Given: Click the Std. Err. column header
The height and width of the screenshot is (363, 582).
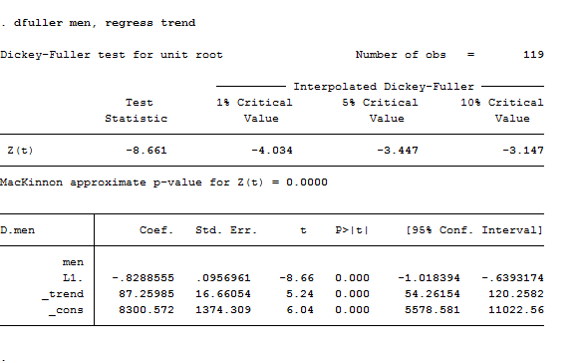Looking at the screenshot, I should coord(226,230).
